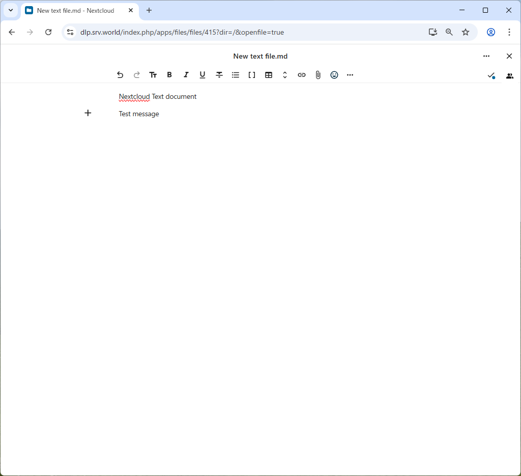Image resolution: width=521 pixels, height=476 pixels.
Task: Open the remaining actions overflow menu
Action: coord(350,75)
